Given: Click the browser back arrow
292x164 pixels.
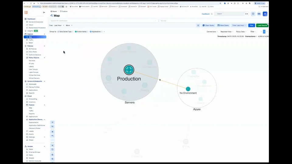Looking at the screenshot, I should pos(24,3).
